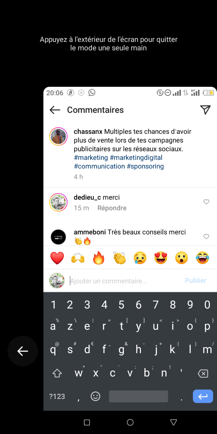This screenshot has height=434, width=217.
Task: Open the #sponsoring hashtag link
Action: click(x=145, y=166)
